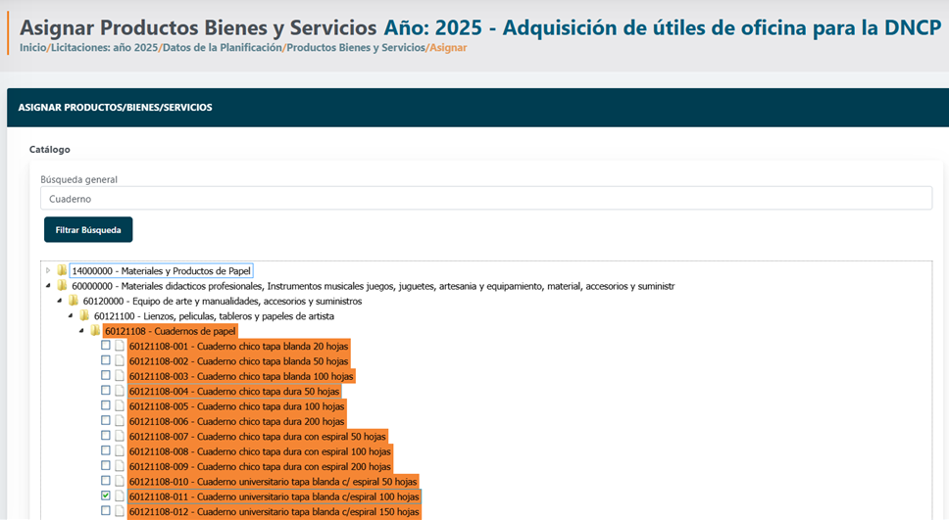This screenshot has width=949, height=520.
Task: Tick checkbox for 60121108-009 con espiral 200 hojas
Action: click(106, 466)
